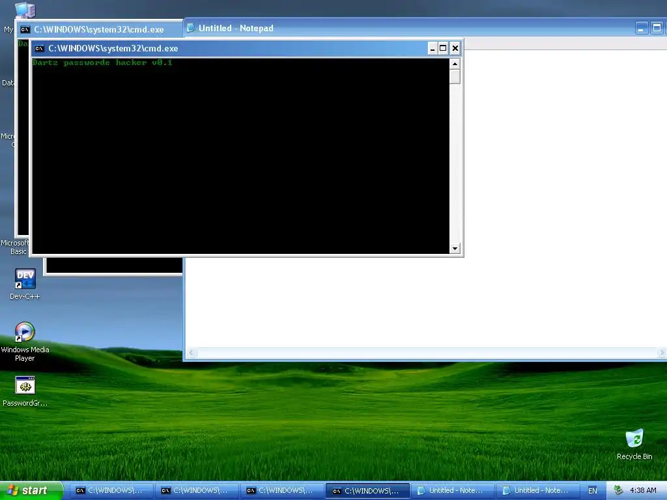Switch to the second C:\WINDOWS taskbar button

click(x=197, y=490)
